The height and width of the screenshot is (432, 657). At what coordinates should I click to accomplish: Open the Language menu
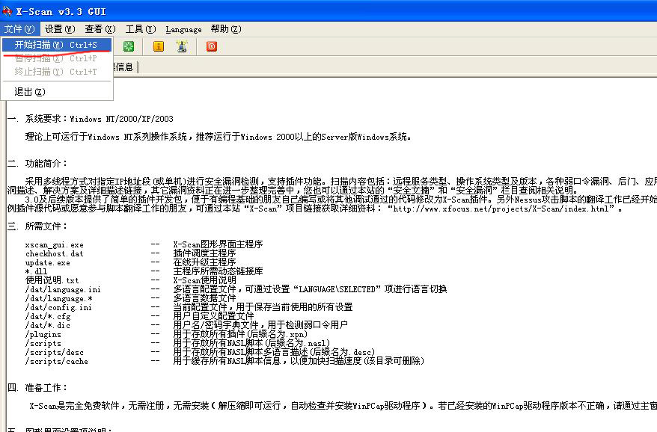coord(183,29)
